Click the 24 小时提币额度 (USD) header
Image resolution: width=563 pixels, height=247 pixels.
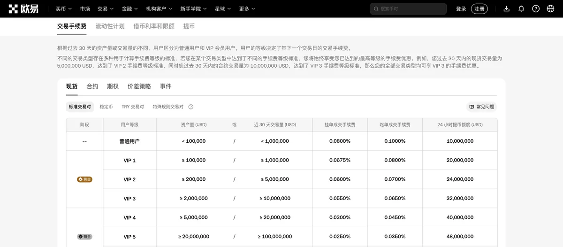460,125
